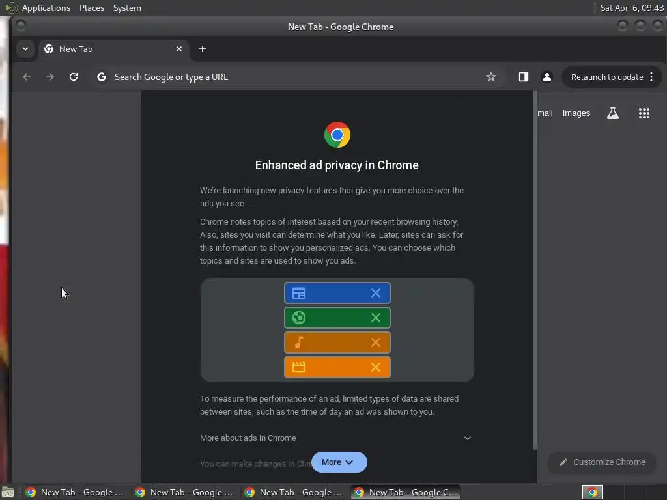This screenshot has width=667, height=500.
Task: Close the New Tab tab
Action: tap(179, 49)
